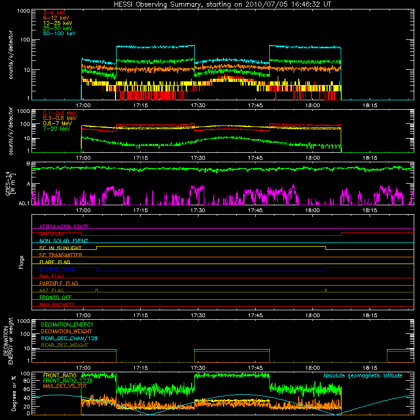This screenshot has height=420, width=420.
Task: Select the 3-6 keV legend label
Action: point(55,13)
